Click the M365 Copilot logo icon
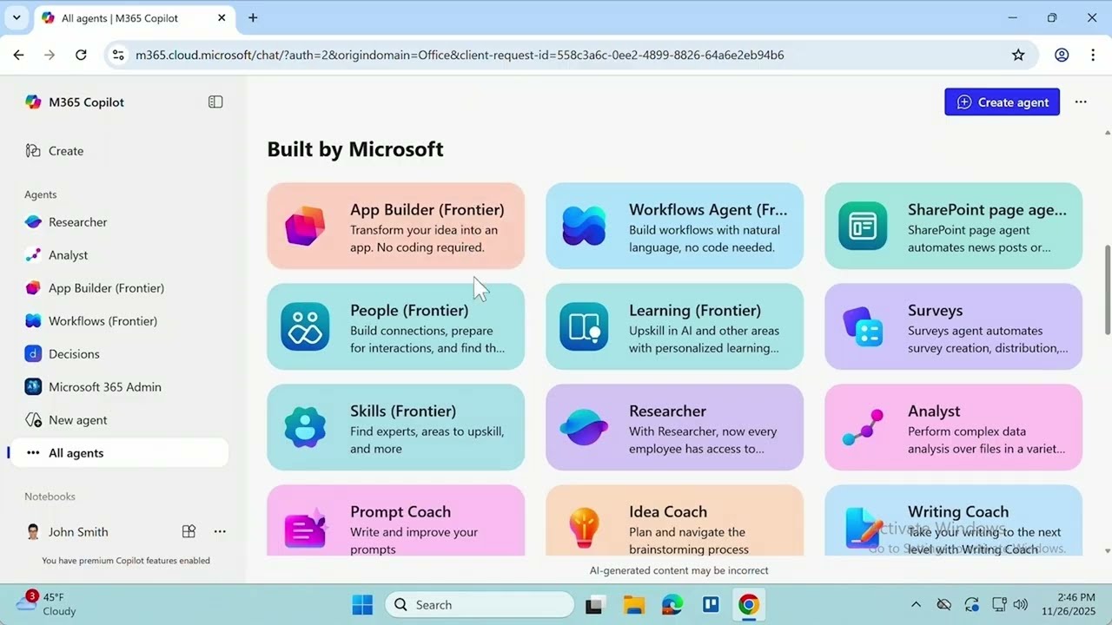The height and width of the screenshot is (625, 1112). (x=33, y=102)
